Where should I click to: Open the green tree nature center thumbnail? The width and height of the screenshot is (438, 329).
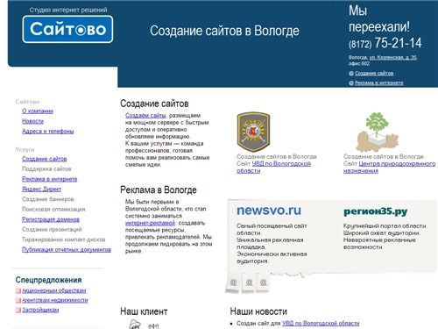pos(377,132)
